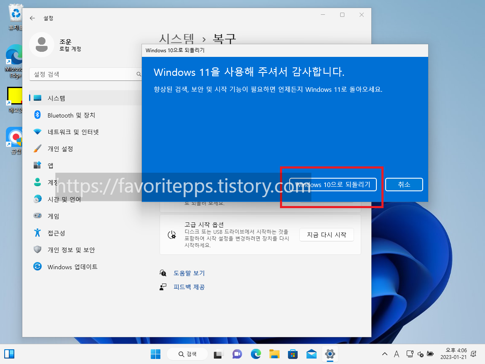Viewport: 485px width, 364px height.
Task: Open the Microsoft Edge desktop shortcut
Action: [x=13, y=61]
